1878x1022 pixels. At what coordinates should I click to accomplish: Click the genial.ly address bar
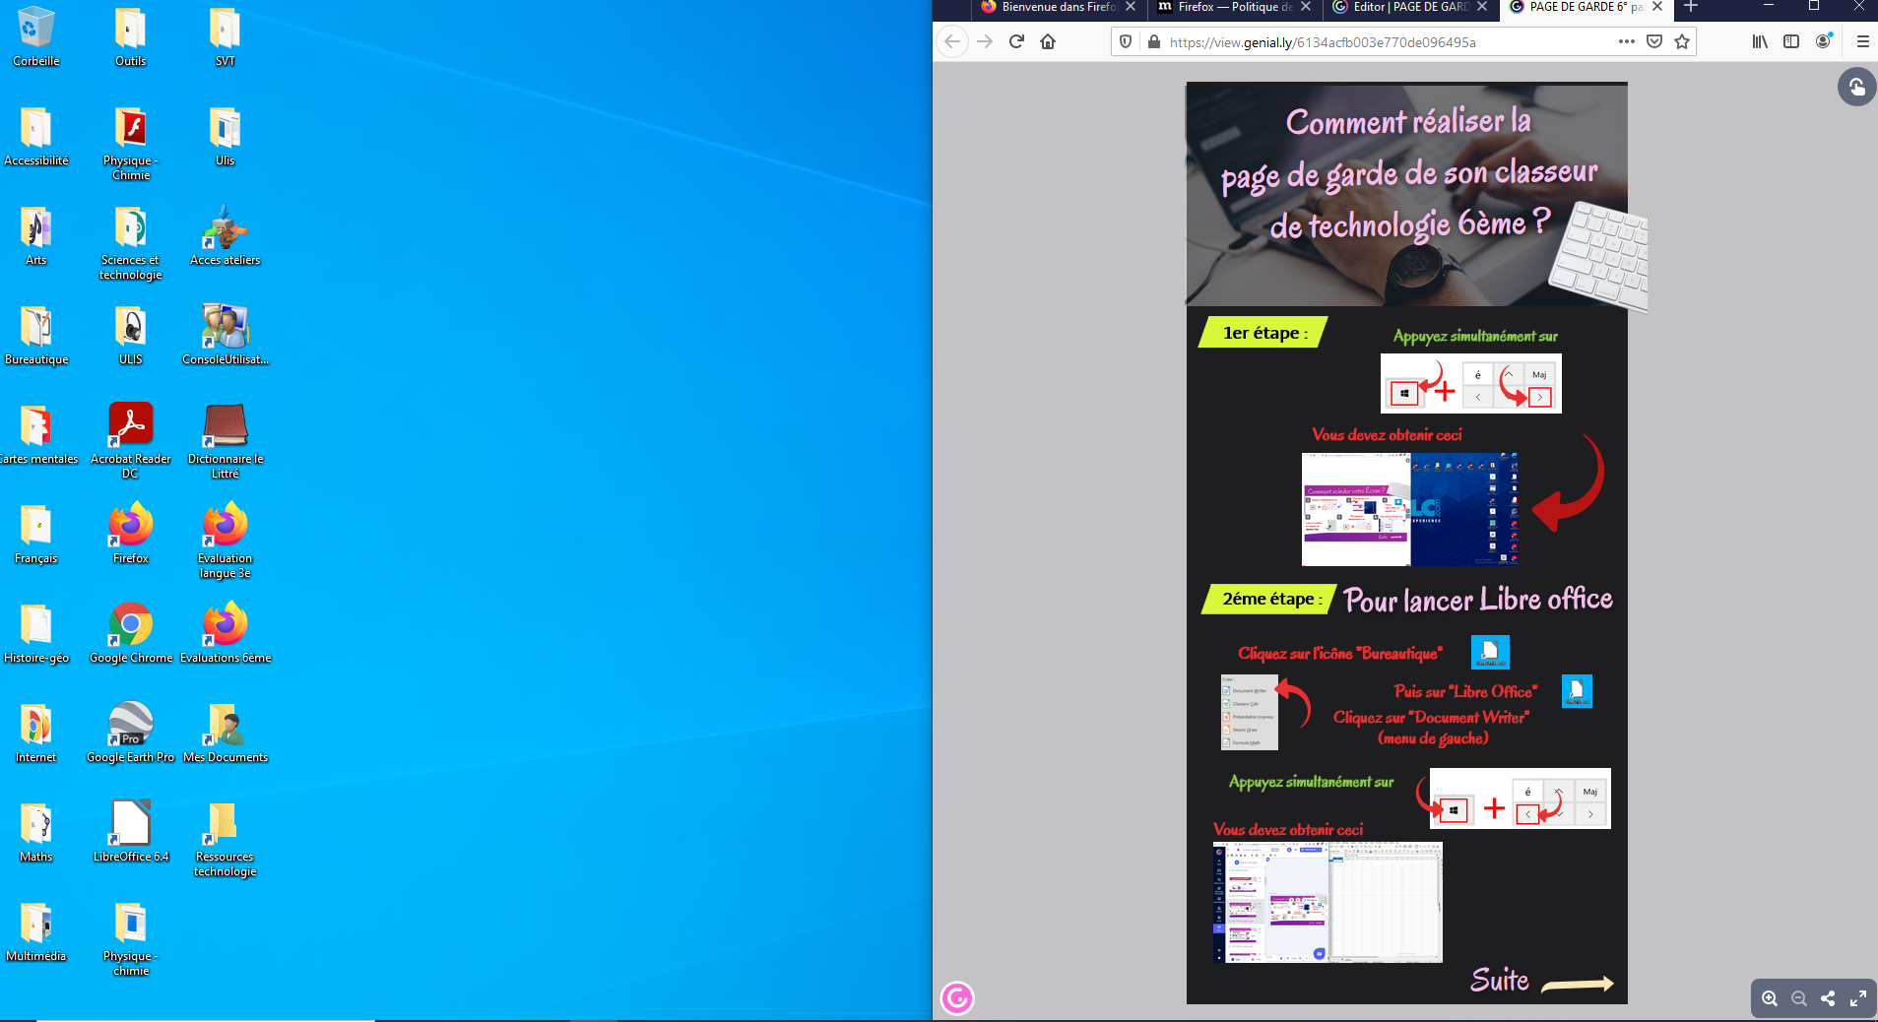point(1379,42)
